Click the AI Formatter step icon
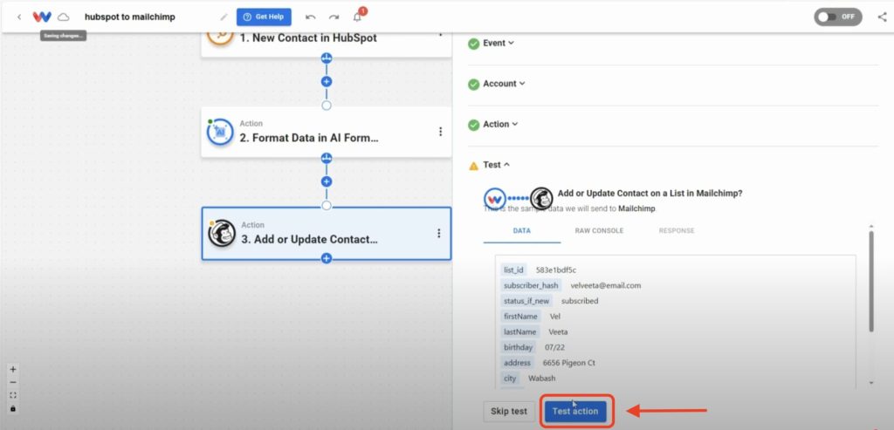Screen dimensions: 894x430 point(220,132)
